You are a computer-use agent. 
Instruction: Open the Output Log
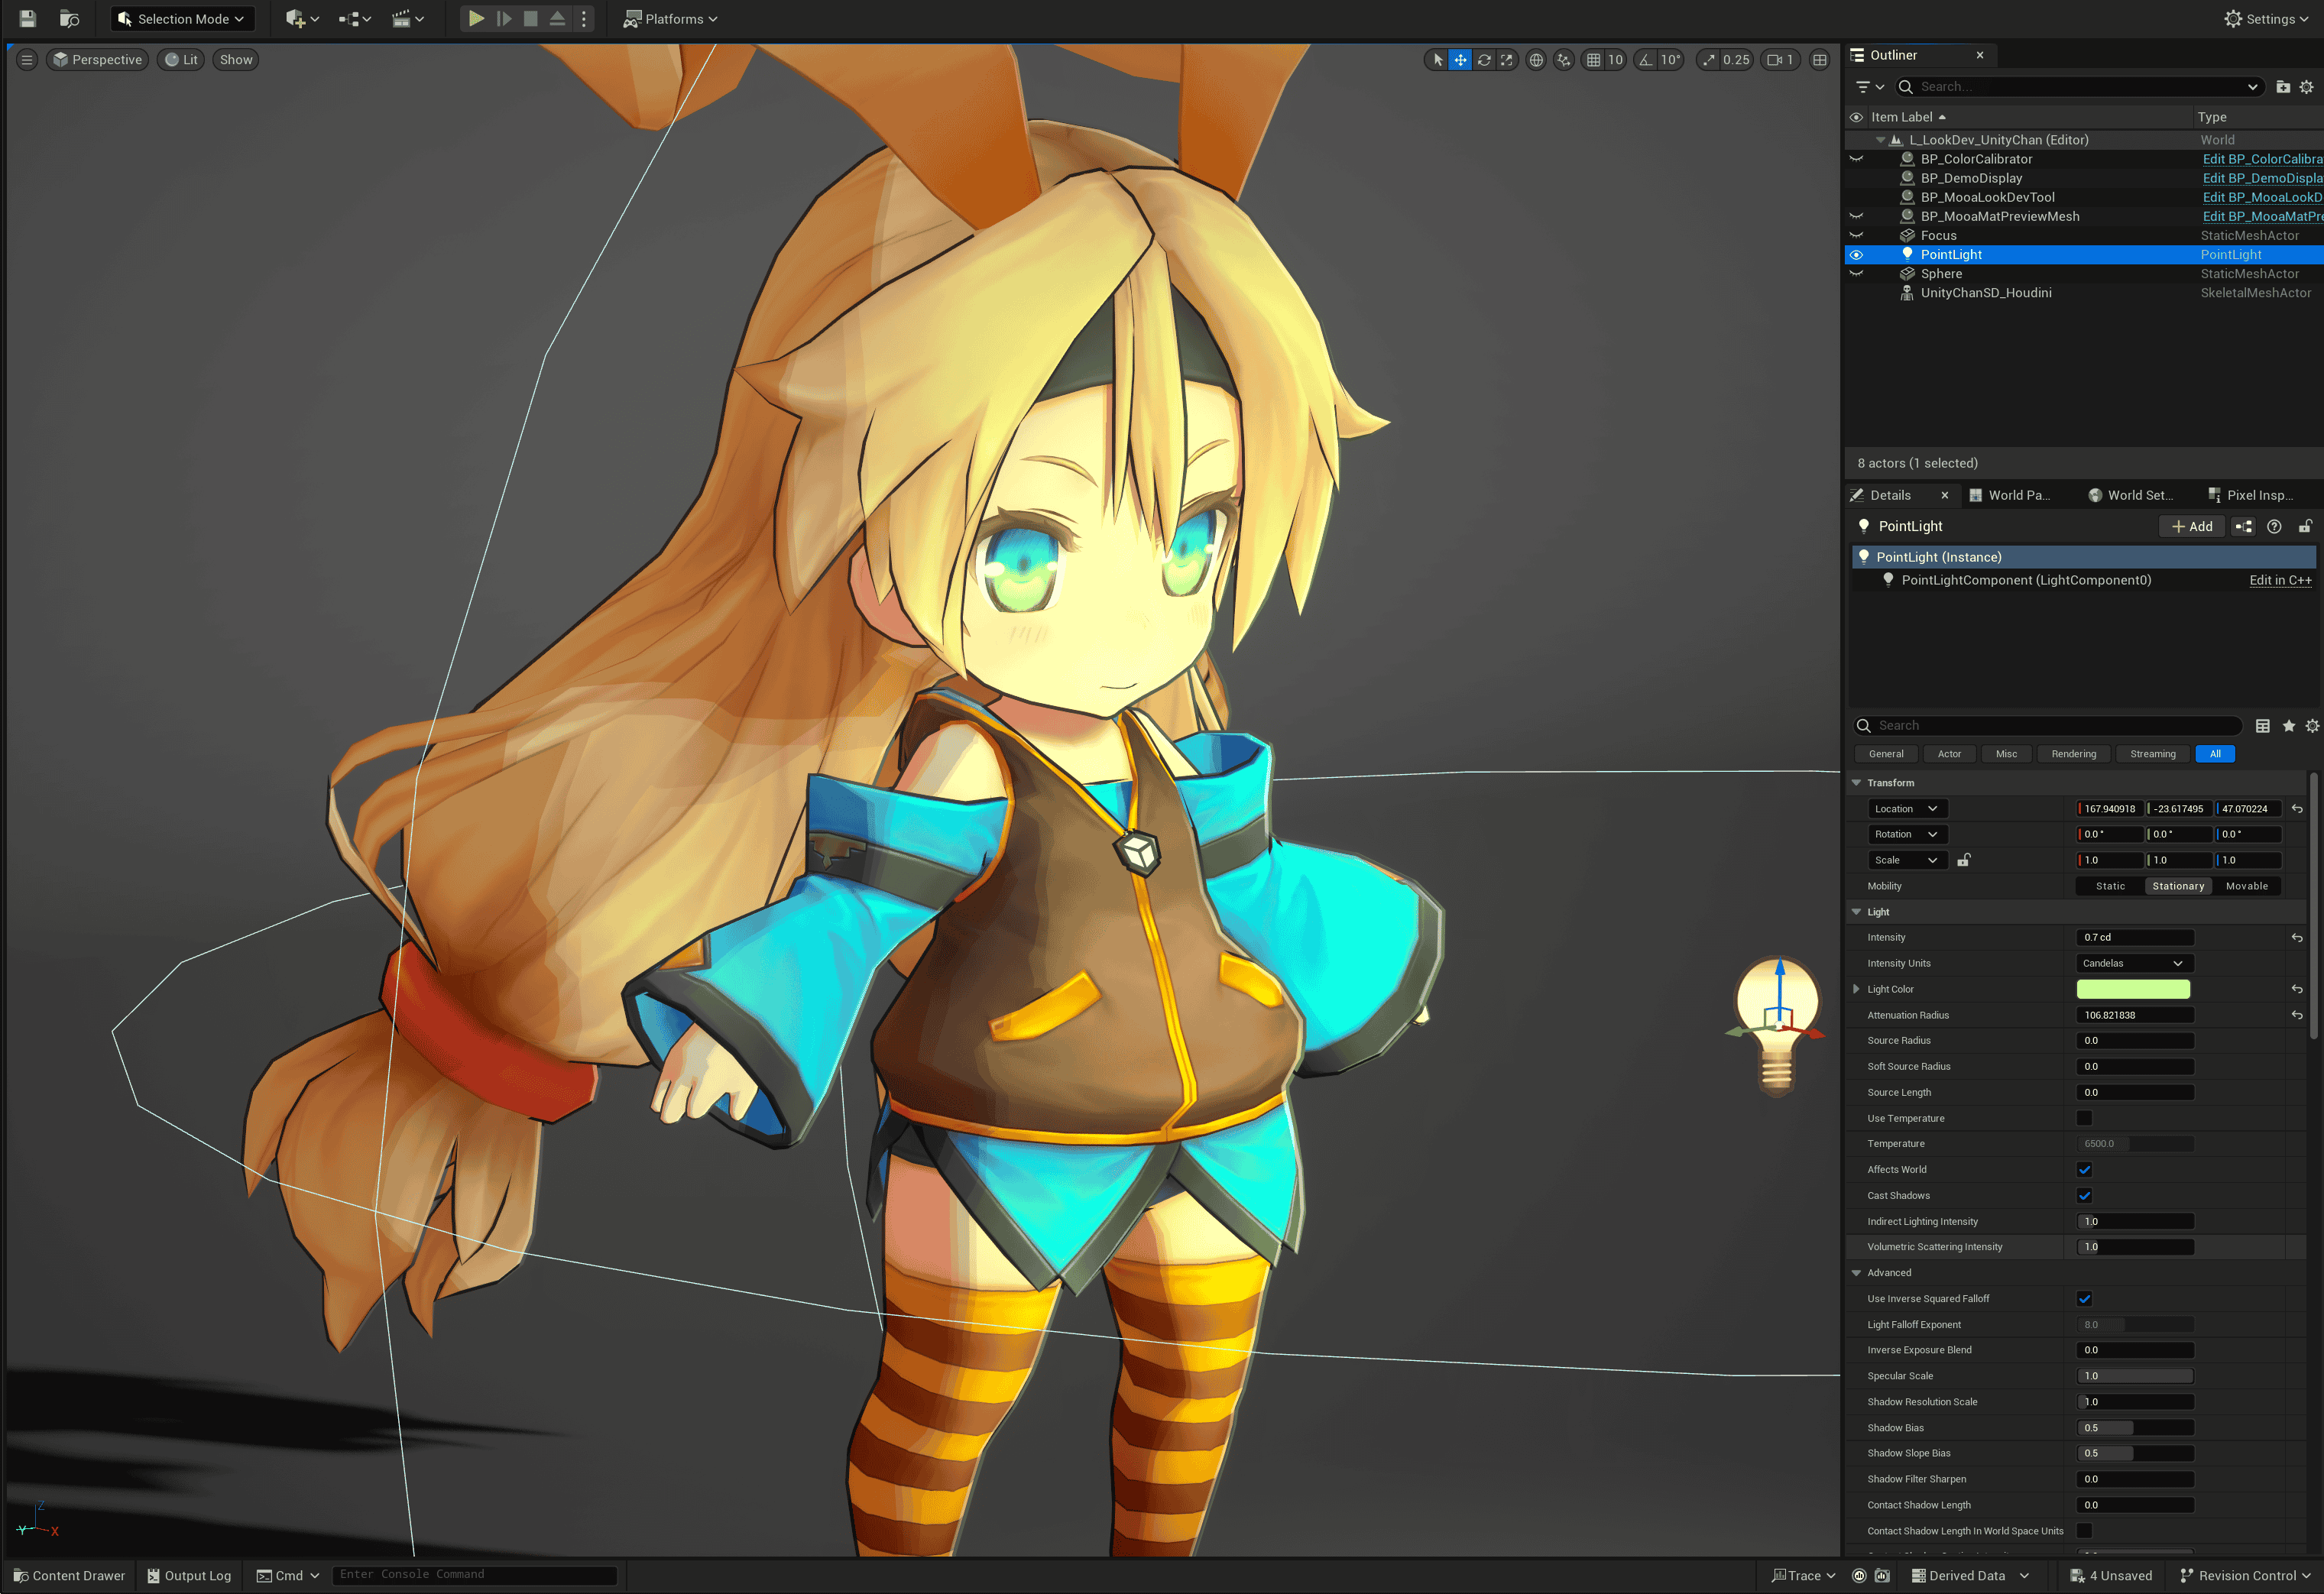click(x=189, y=1575)
